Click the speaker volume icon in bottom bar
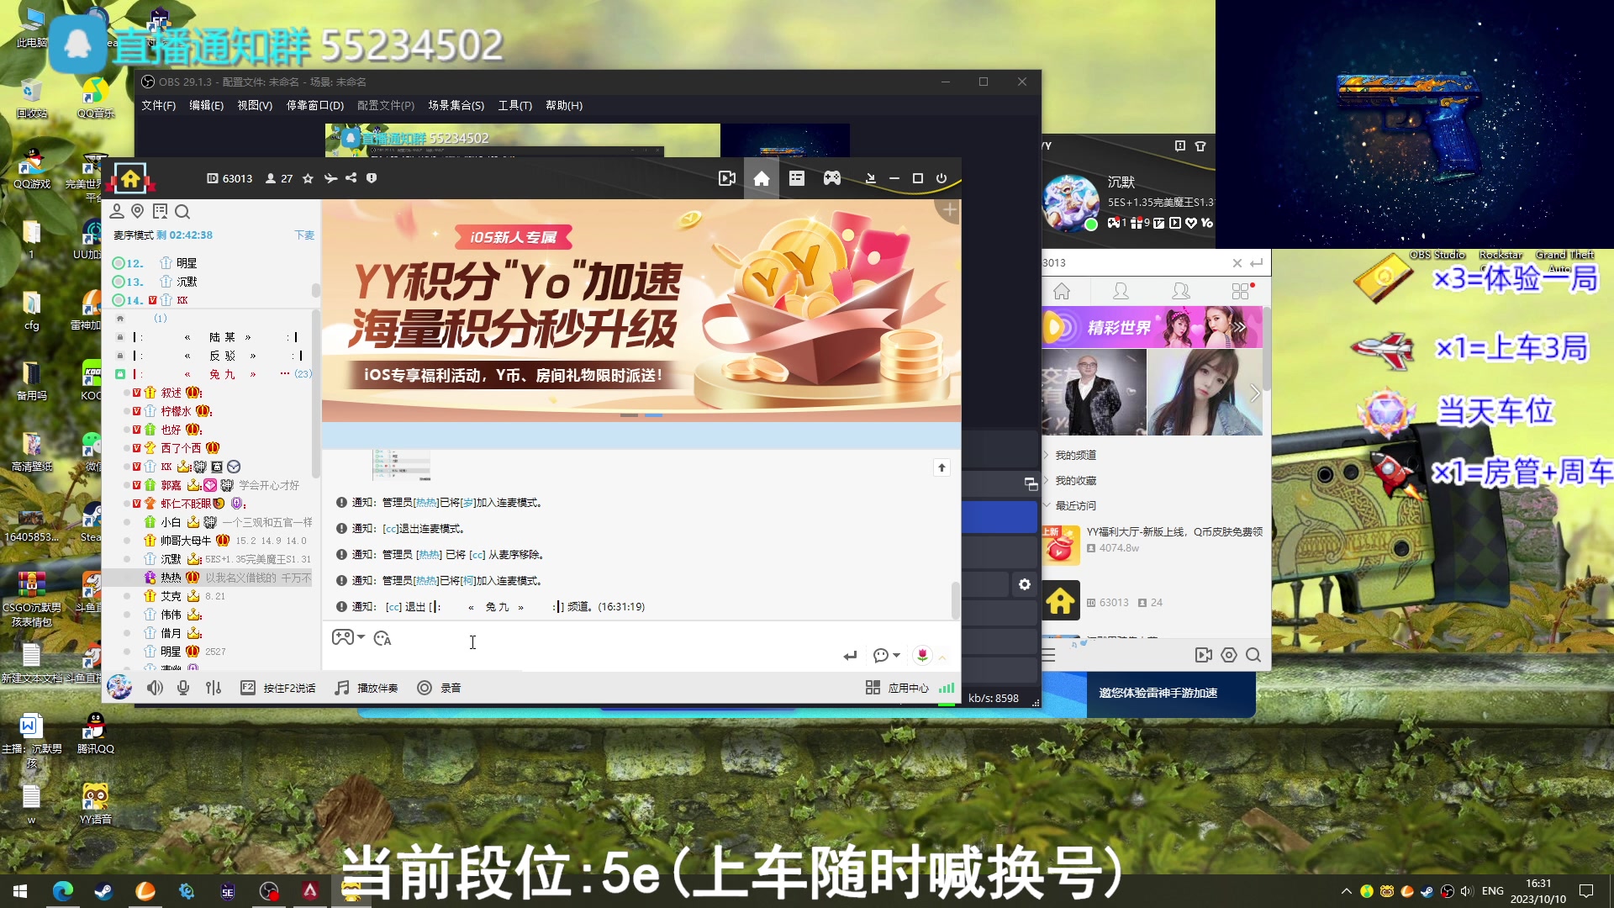This screenshot has width=1614, height=908. point(156,688)
